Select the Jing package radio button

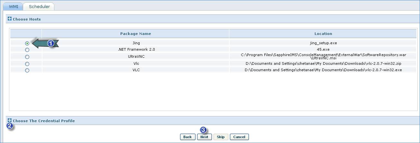coord(27,43)
